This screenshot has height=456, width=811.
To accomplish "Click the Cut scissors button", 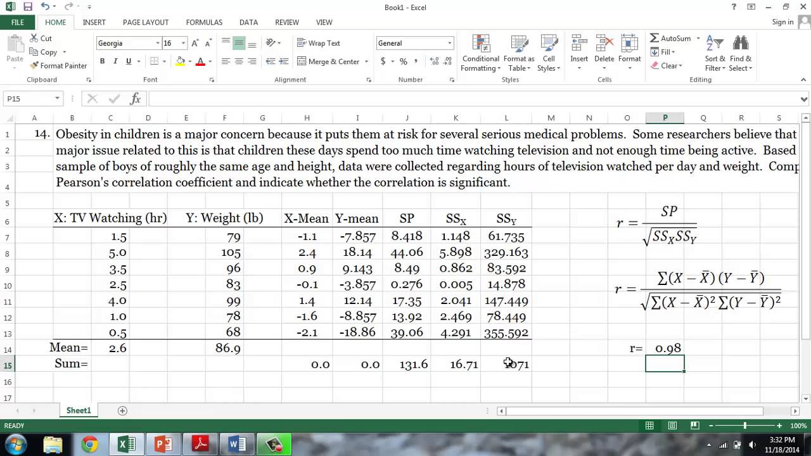I will click(x=41, y=38).
